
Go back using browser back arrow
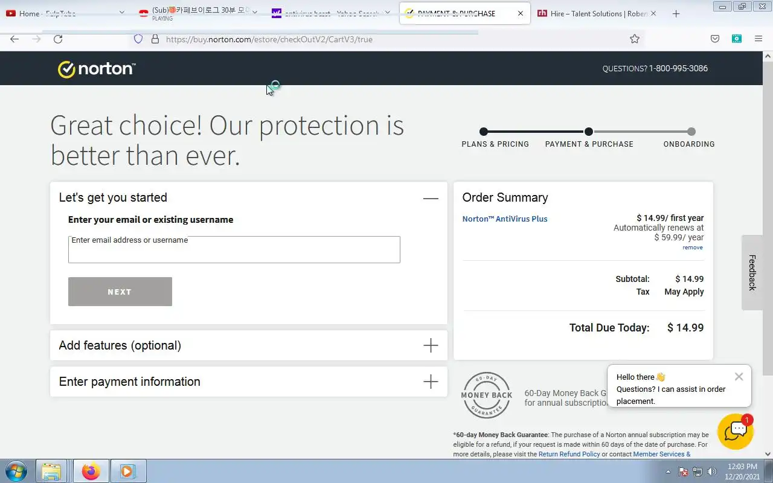pyautogui.click(x=14, y=39)
